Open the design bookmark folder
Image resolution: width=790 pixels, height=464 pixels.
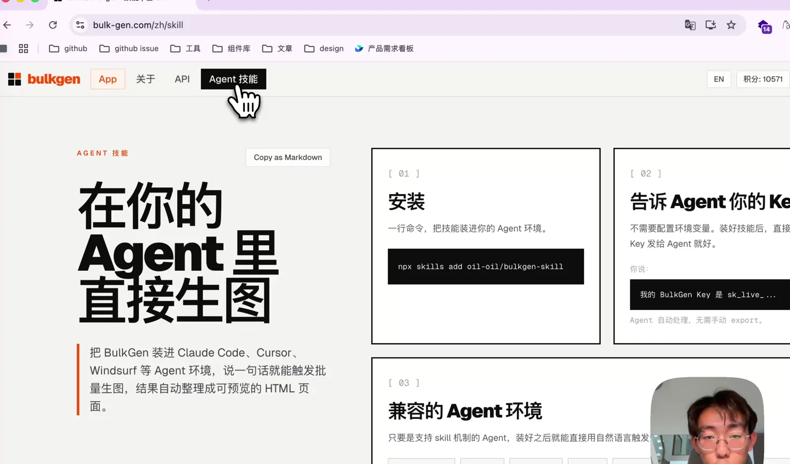click(324, 48)
